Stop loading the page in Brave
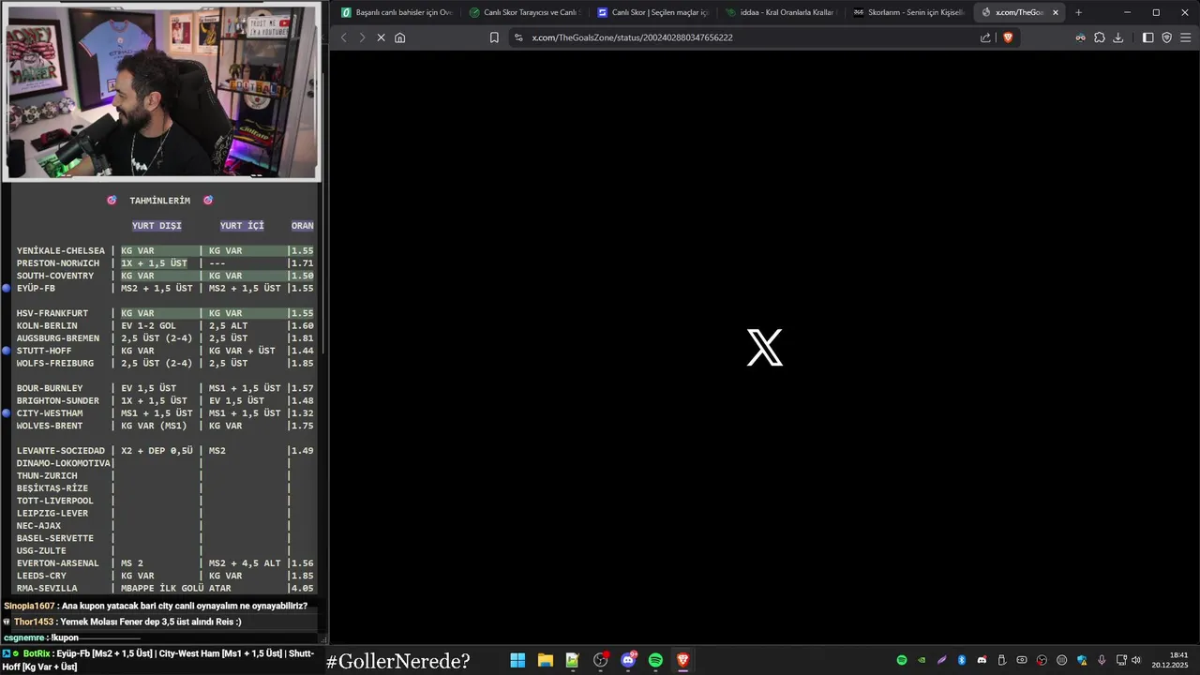Image resolution: width=1200 pixels, height=675 pixels. pyautogui.click(x=381, y=37)
